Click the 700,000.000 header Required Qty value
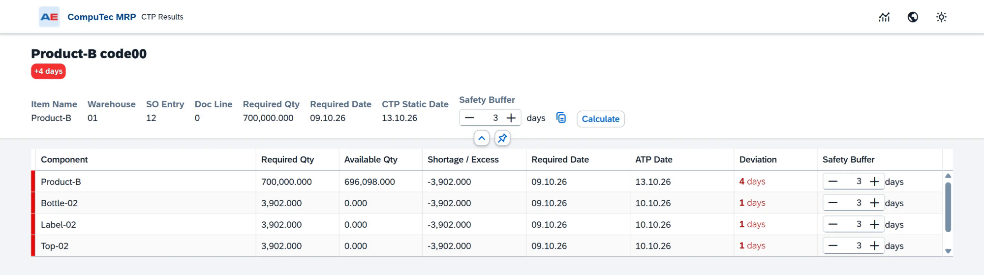984x275 pixels. click(x=268, y=118)
